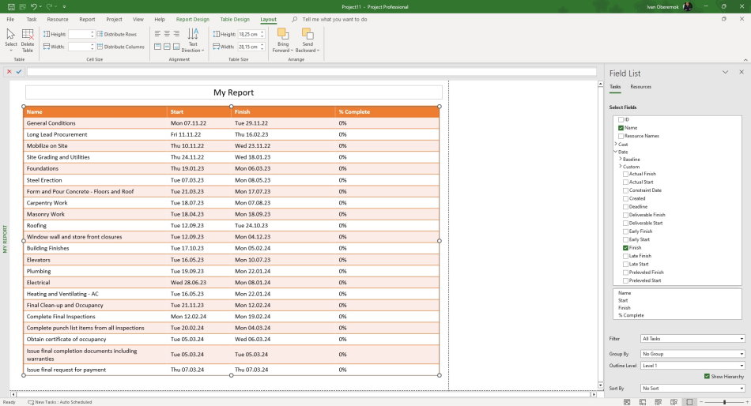This screenshot has width=751, height=406.
Task: Switch to the Report Design tab
Action: click(193, 19)
